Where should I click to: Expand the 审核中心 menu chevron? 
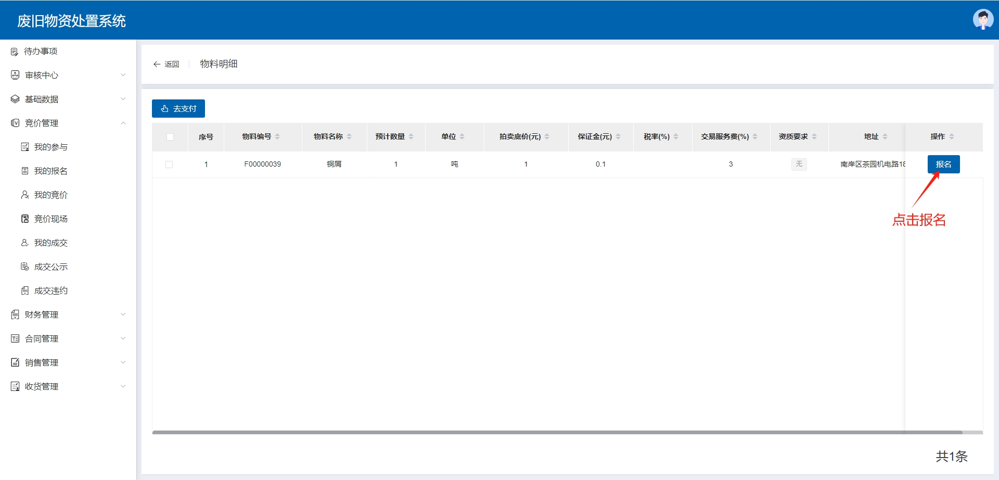click(123, 75)
